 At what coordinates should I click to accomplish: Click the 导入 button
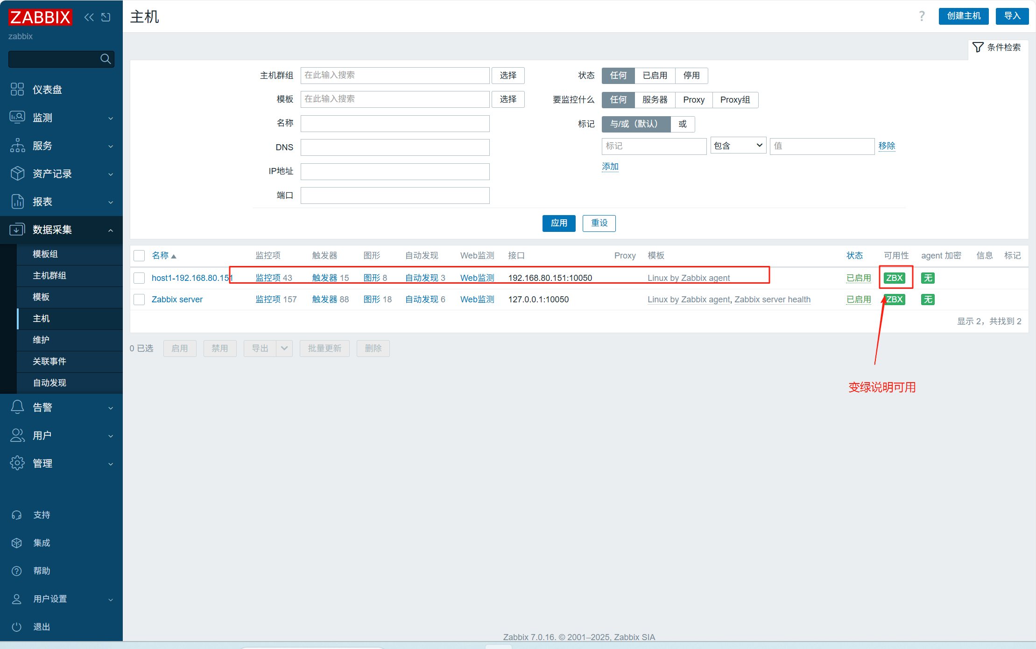coord(1012,16)
